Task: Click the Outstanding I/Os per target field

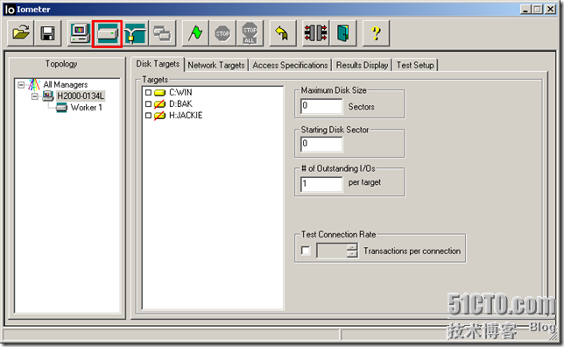Action: tap(321, 184)
